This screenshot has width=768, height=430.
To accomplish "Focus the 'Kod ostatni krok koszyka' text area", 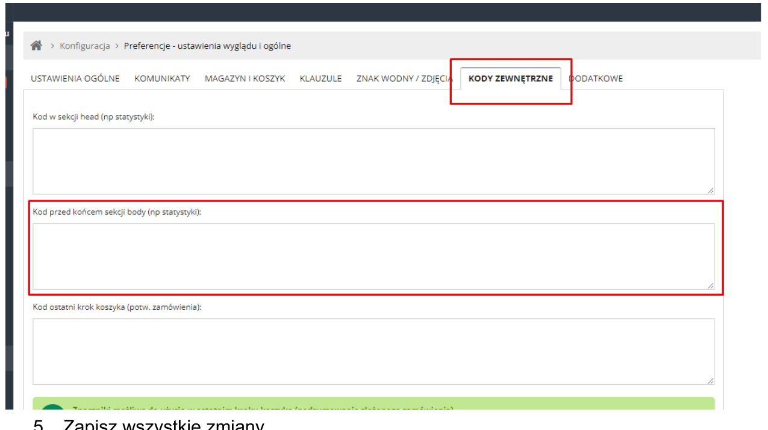I will [x=373, y=351].
